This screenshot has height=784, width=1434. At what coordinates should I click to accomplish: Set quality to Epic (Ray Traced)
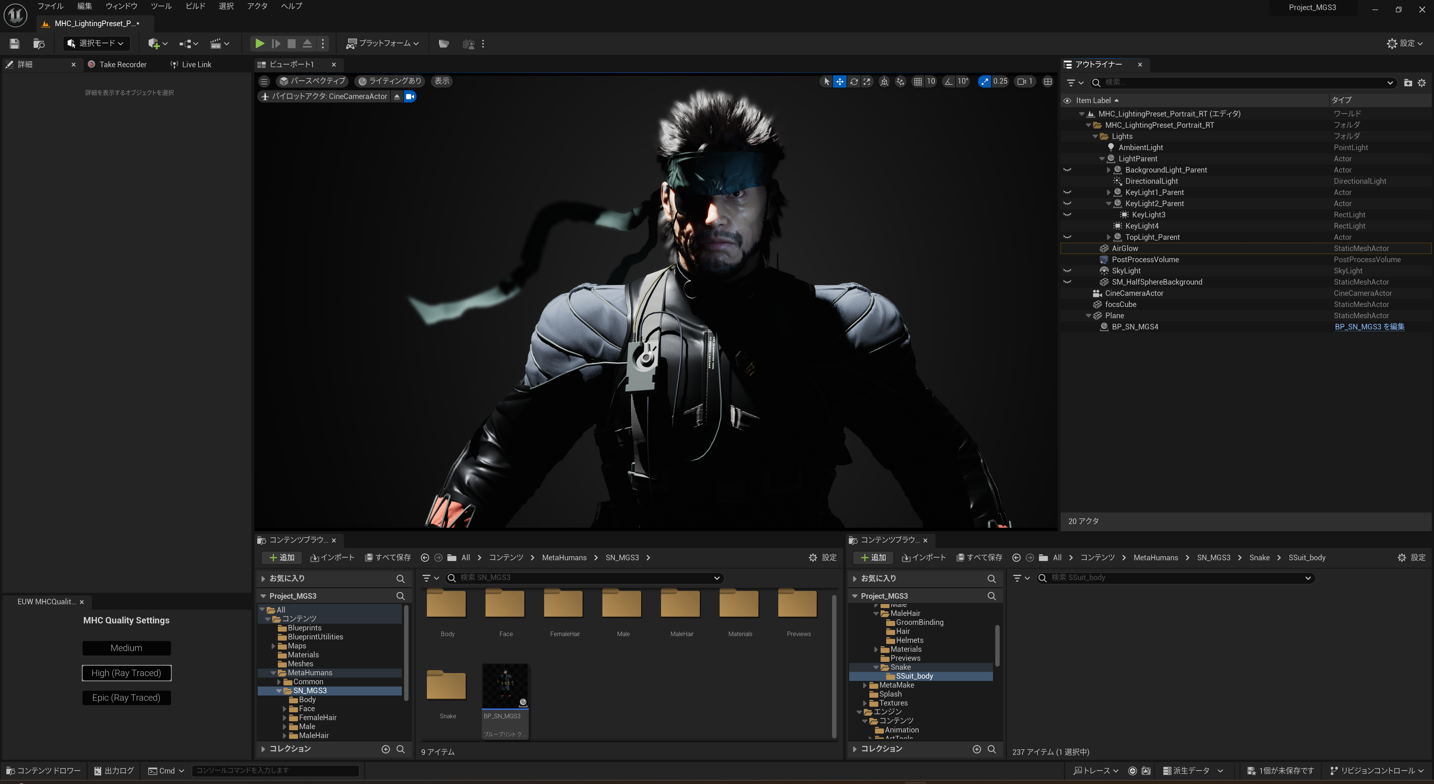(126, 698)
